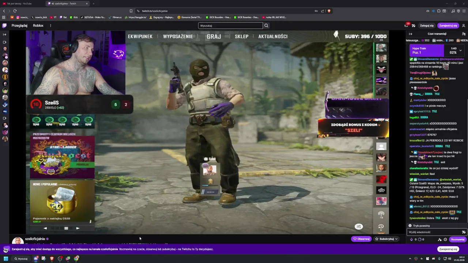Open the Brave browser taskbar icon
Image resolution: width=468 pixels, height=263 pixels.
(x=52, y=259)
